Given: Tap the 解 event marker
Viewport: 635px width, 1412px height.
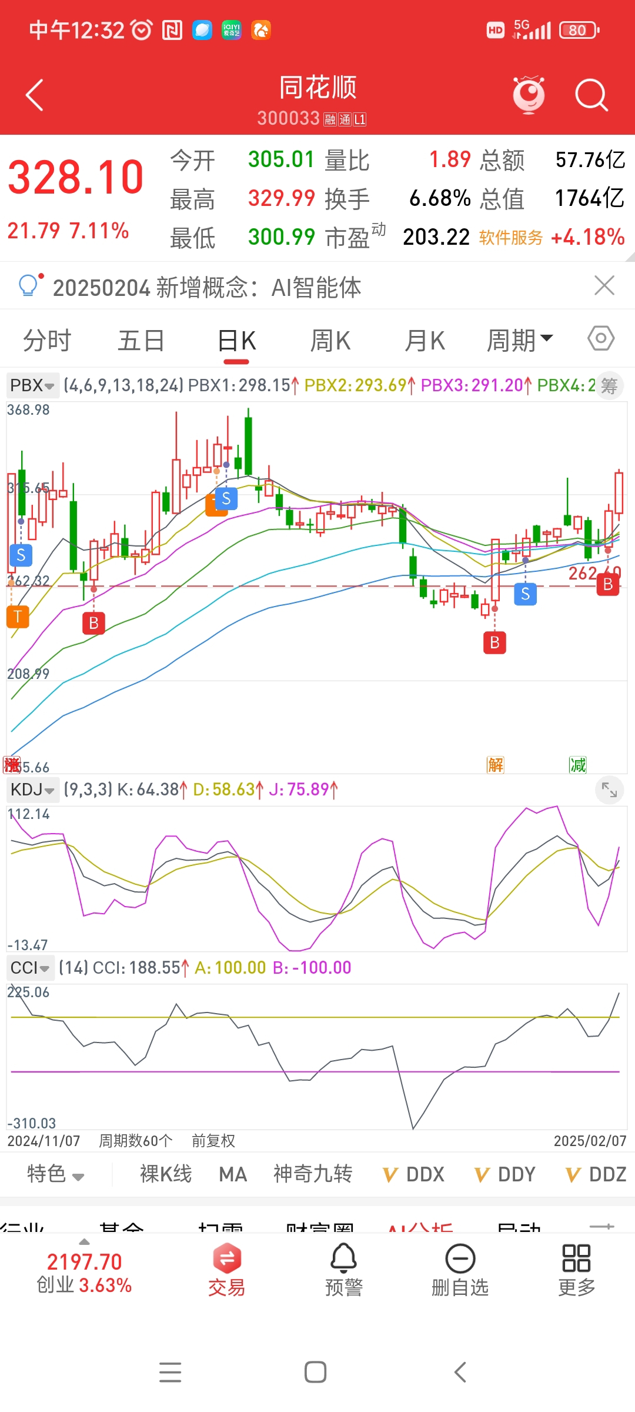Looking at the screenshot, I should pos(496,765).
